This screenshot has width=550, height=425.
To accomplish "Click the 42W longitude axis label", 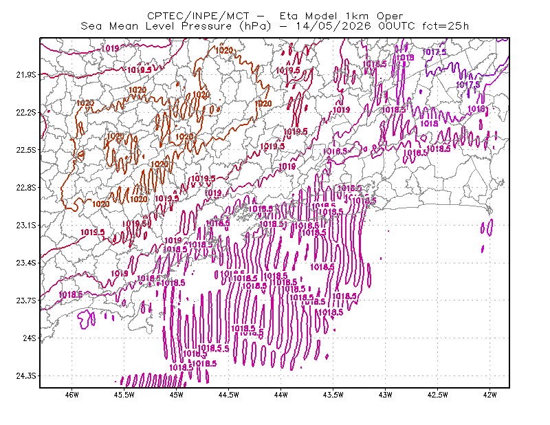I will [490, 395].
